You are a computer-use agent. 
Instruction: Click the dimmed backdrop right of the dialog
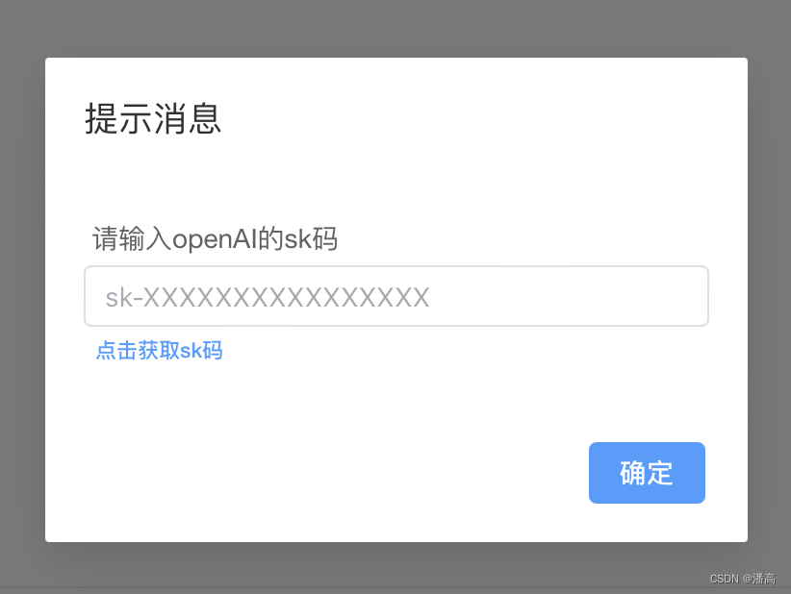tap(769, 300)
